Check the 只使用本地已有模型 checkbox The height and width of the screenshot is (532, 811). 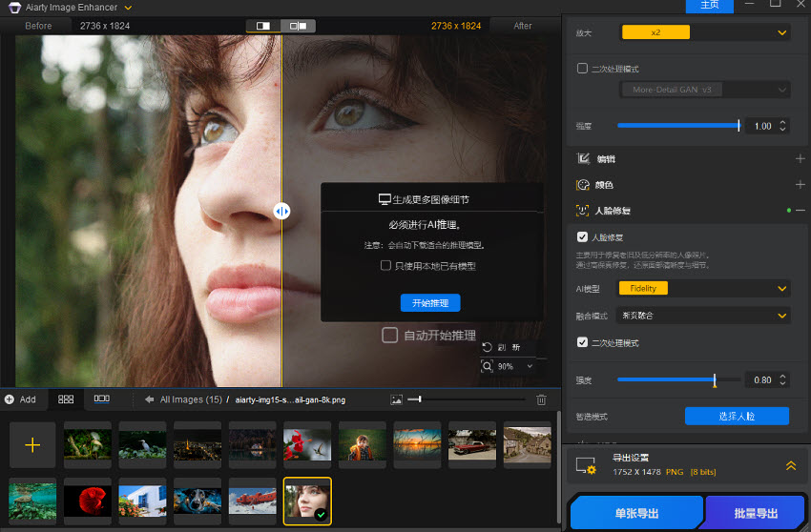coord(385,266)
